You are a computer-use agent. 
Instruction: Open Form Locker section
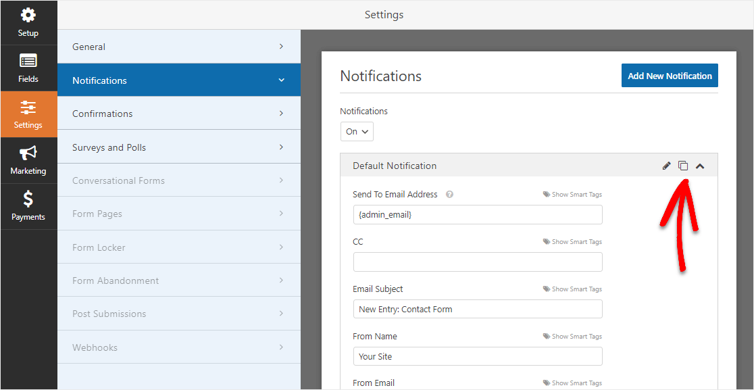pos(179,247)
